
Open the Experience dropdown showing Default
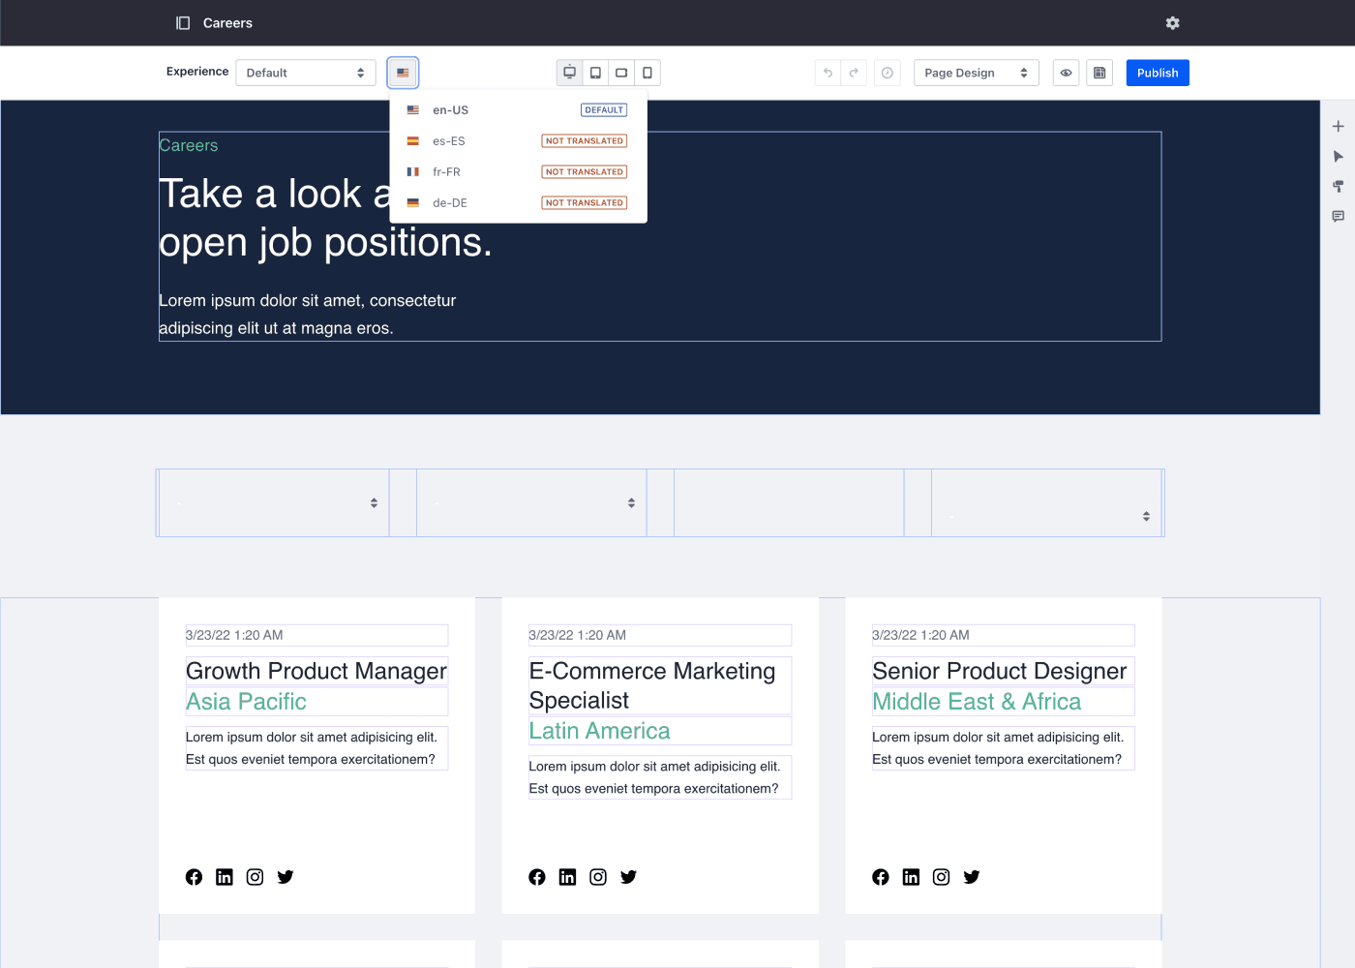tap(305, 72)
